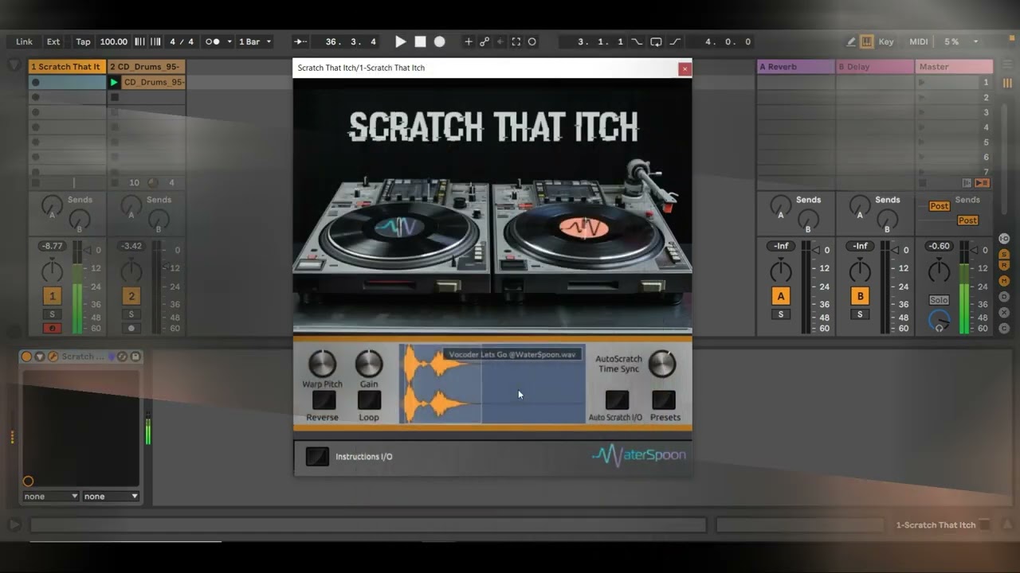Open the right 'none' Y-axis dropdown
The width and height of the screenshot is (1020, 573).
point(111,496)
